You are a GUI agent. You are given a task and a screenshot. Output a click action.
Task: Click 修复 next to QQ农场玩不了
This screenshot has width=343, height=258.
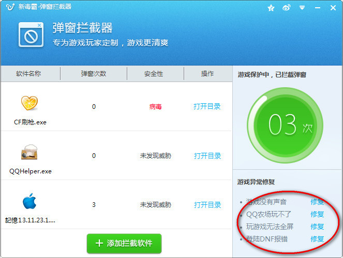tap(317, 214)
